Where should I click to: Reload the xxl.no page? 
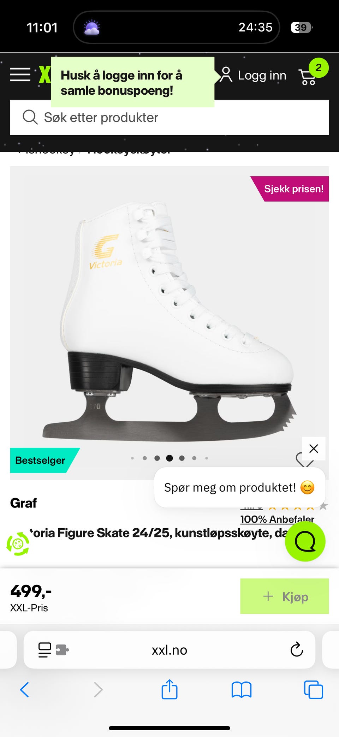(x=297, y=649)
